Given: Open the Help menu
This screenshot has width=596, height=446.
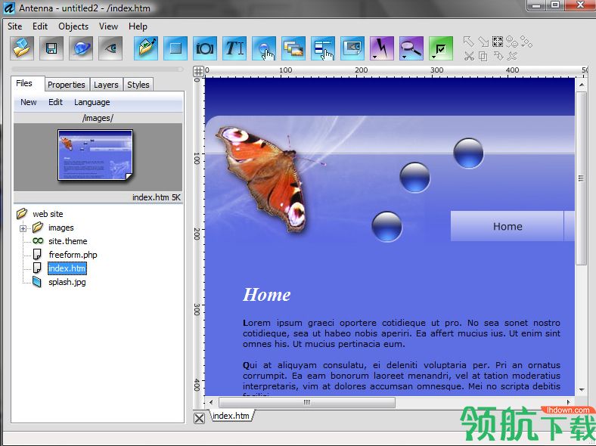Looking at the screenshot, I should 138,26.
